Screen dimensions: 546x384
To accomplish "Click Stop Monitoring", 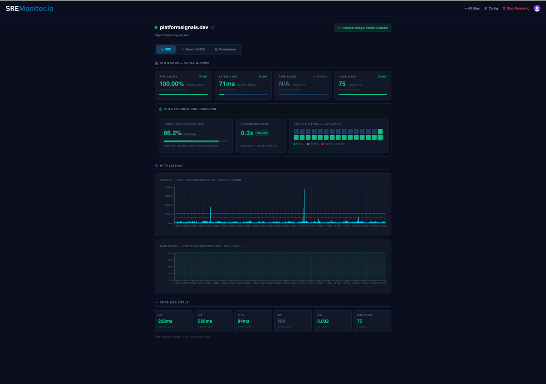I will click(x=516, y=8).
